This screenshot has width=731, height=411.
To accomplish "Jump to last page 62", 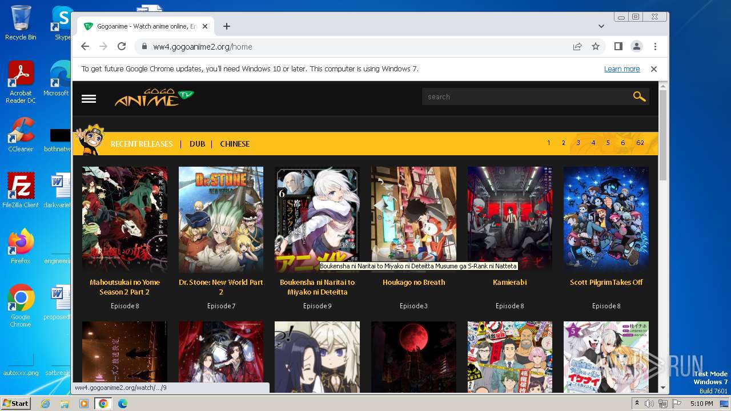I will pos(640,143).
